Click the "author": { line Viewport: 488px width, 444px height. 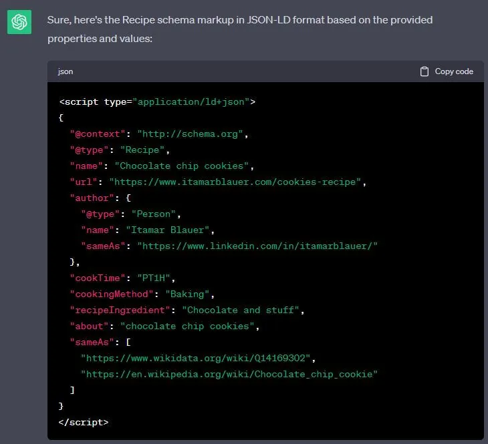click(x=100, y=198)
